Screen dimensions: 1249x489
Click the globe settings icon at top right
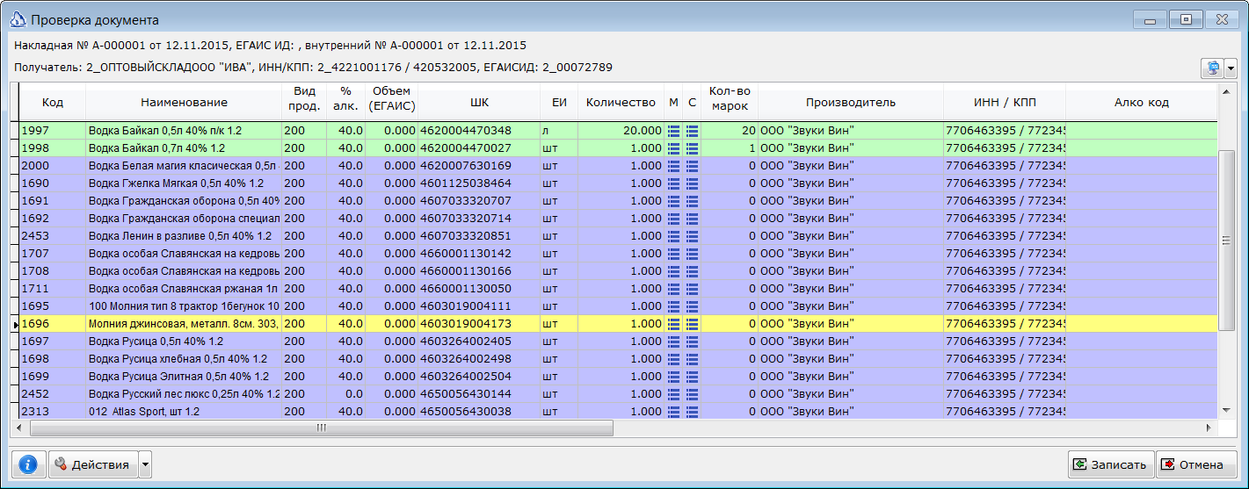tap(1212, 68)
